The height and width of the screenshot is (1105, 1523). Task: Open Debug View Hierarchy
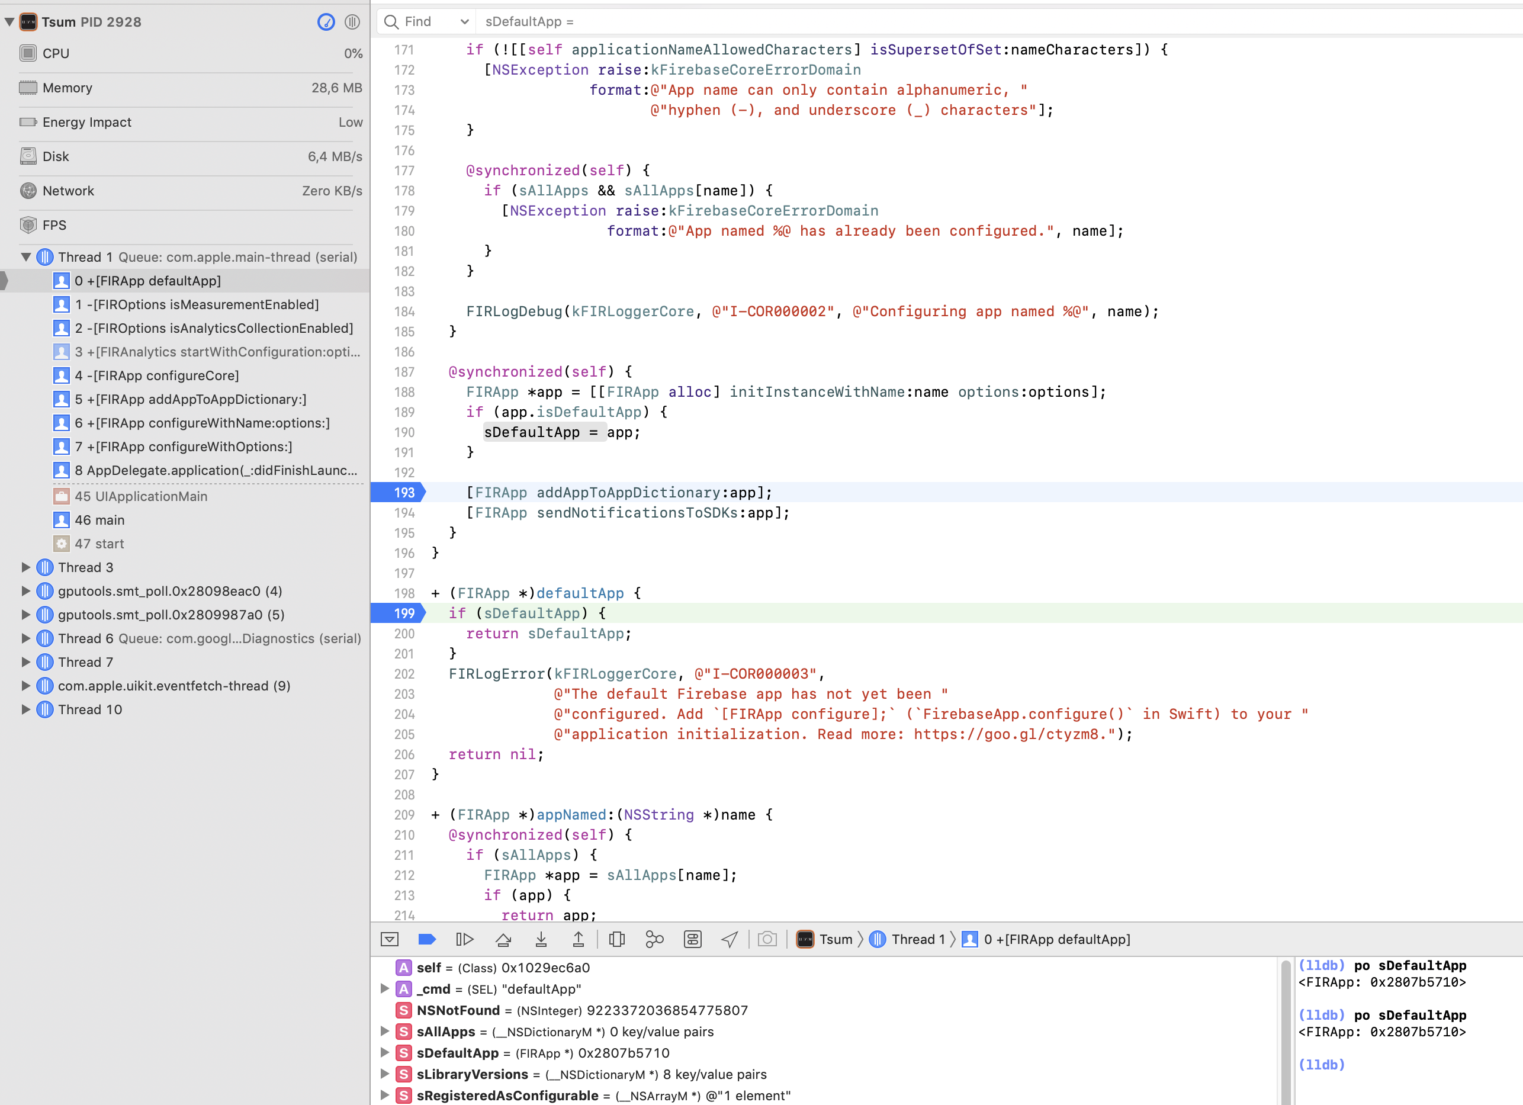(617, 939)
